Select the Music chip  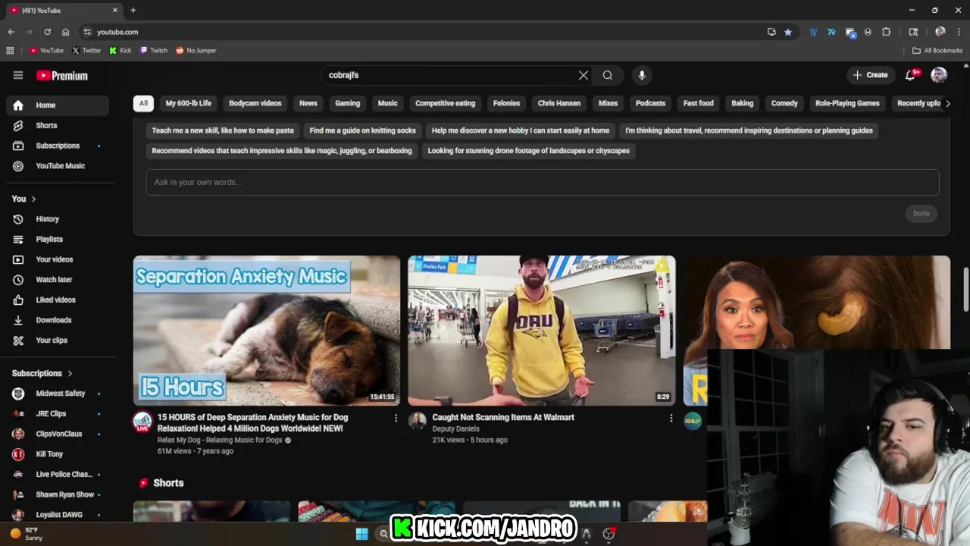[x=387, y=103]
